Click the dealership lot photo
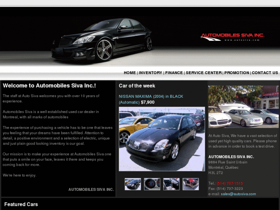This screenshot has width=280, height=210. (243, 107)
